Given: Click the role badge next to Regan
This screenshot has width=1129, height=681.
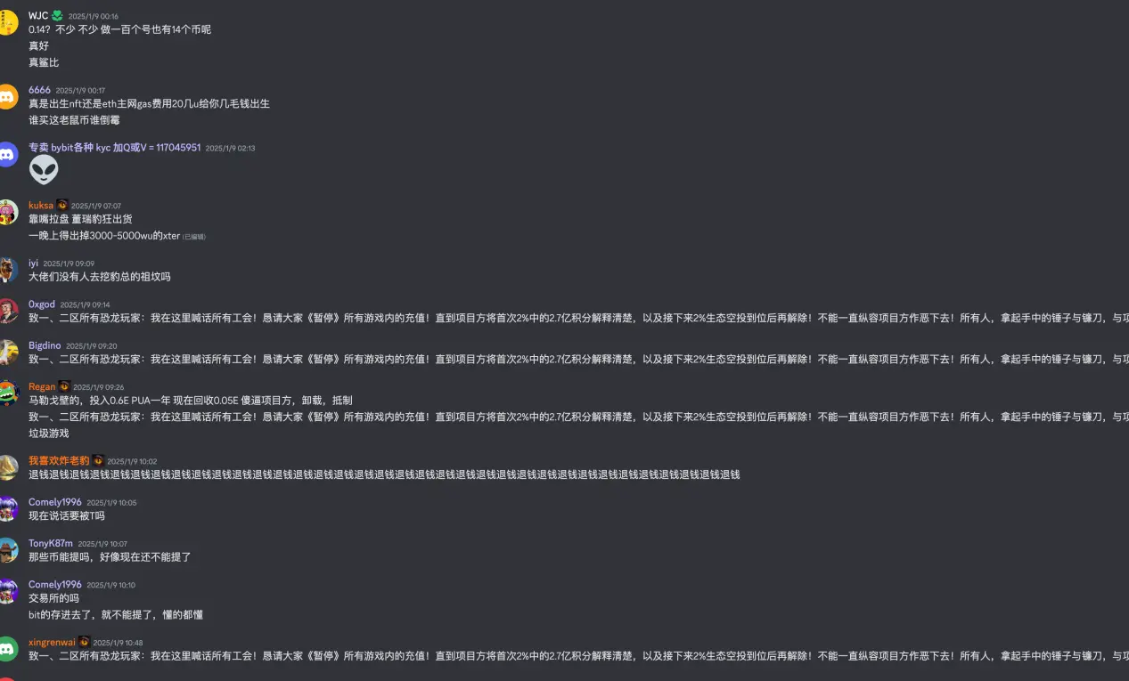Looking at the screenshot, I should 64,386.
